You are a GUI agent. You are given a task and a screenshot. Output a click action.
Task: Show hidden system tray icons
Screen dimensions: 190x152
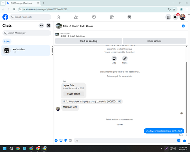click(x=161, y=149)
